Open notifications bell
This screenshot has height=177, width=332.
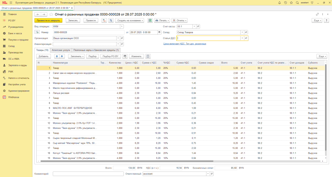(279, 3)
